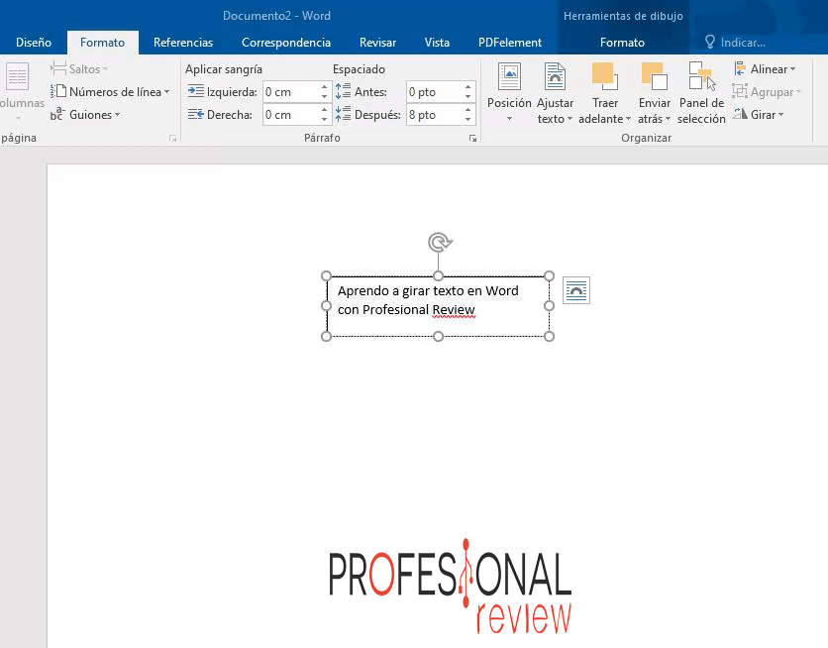Increase the Izquierda indent value
The width and height of the screenshot is (828, 648).
(x=324, y=87)
